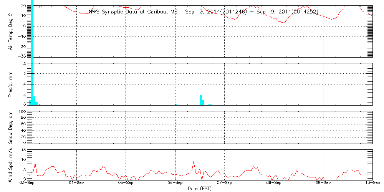Select the 08-Sep date tick label
The height and width of the screenshot is (192, 384).
274,183
